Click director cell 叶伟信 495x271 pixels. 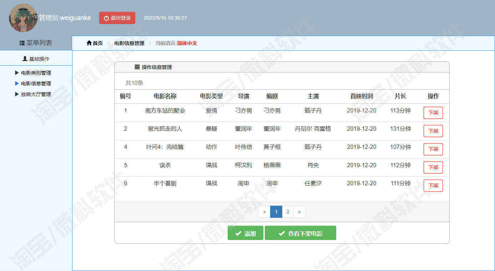click(243, 147)
